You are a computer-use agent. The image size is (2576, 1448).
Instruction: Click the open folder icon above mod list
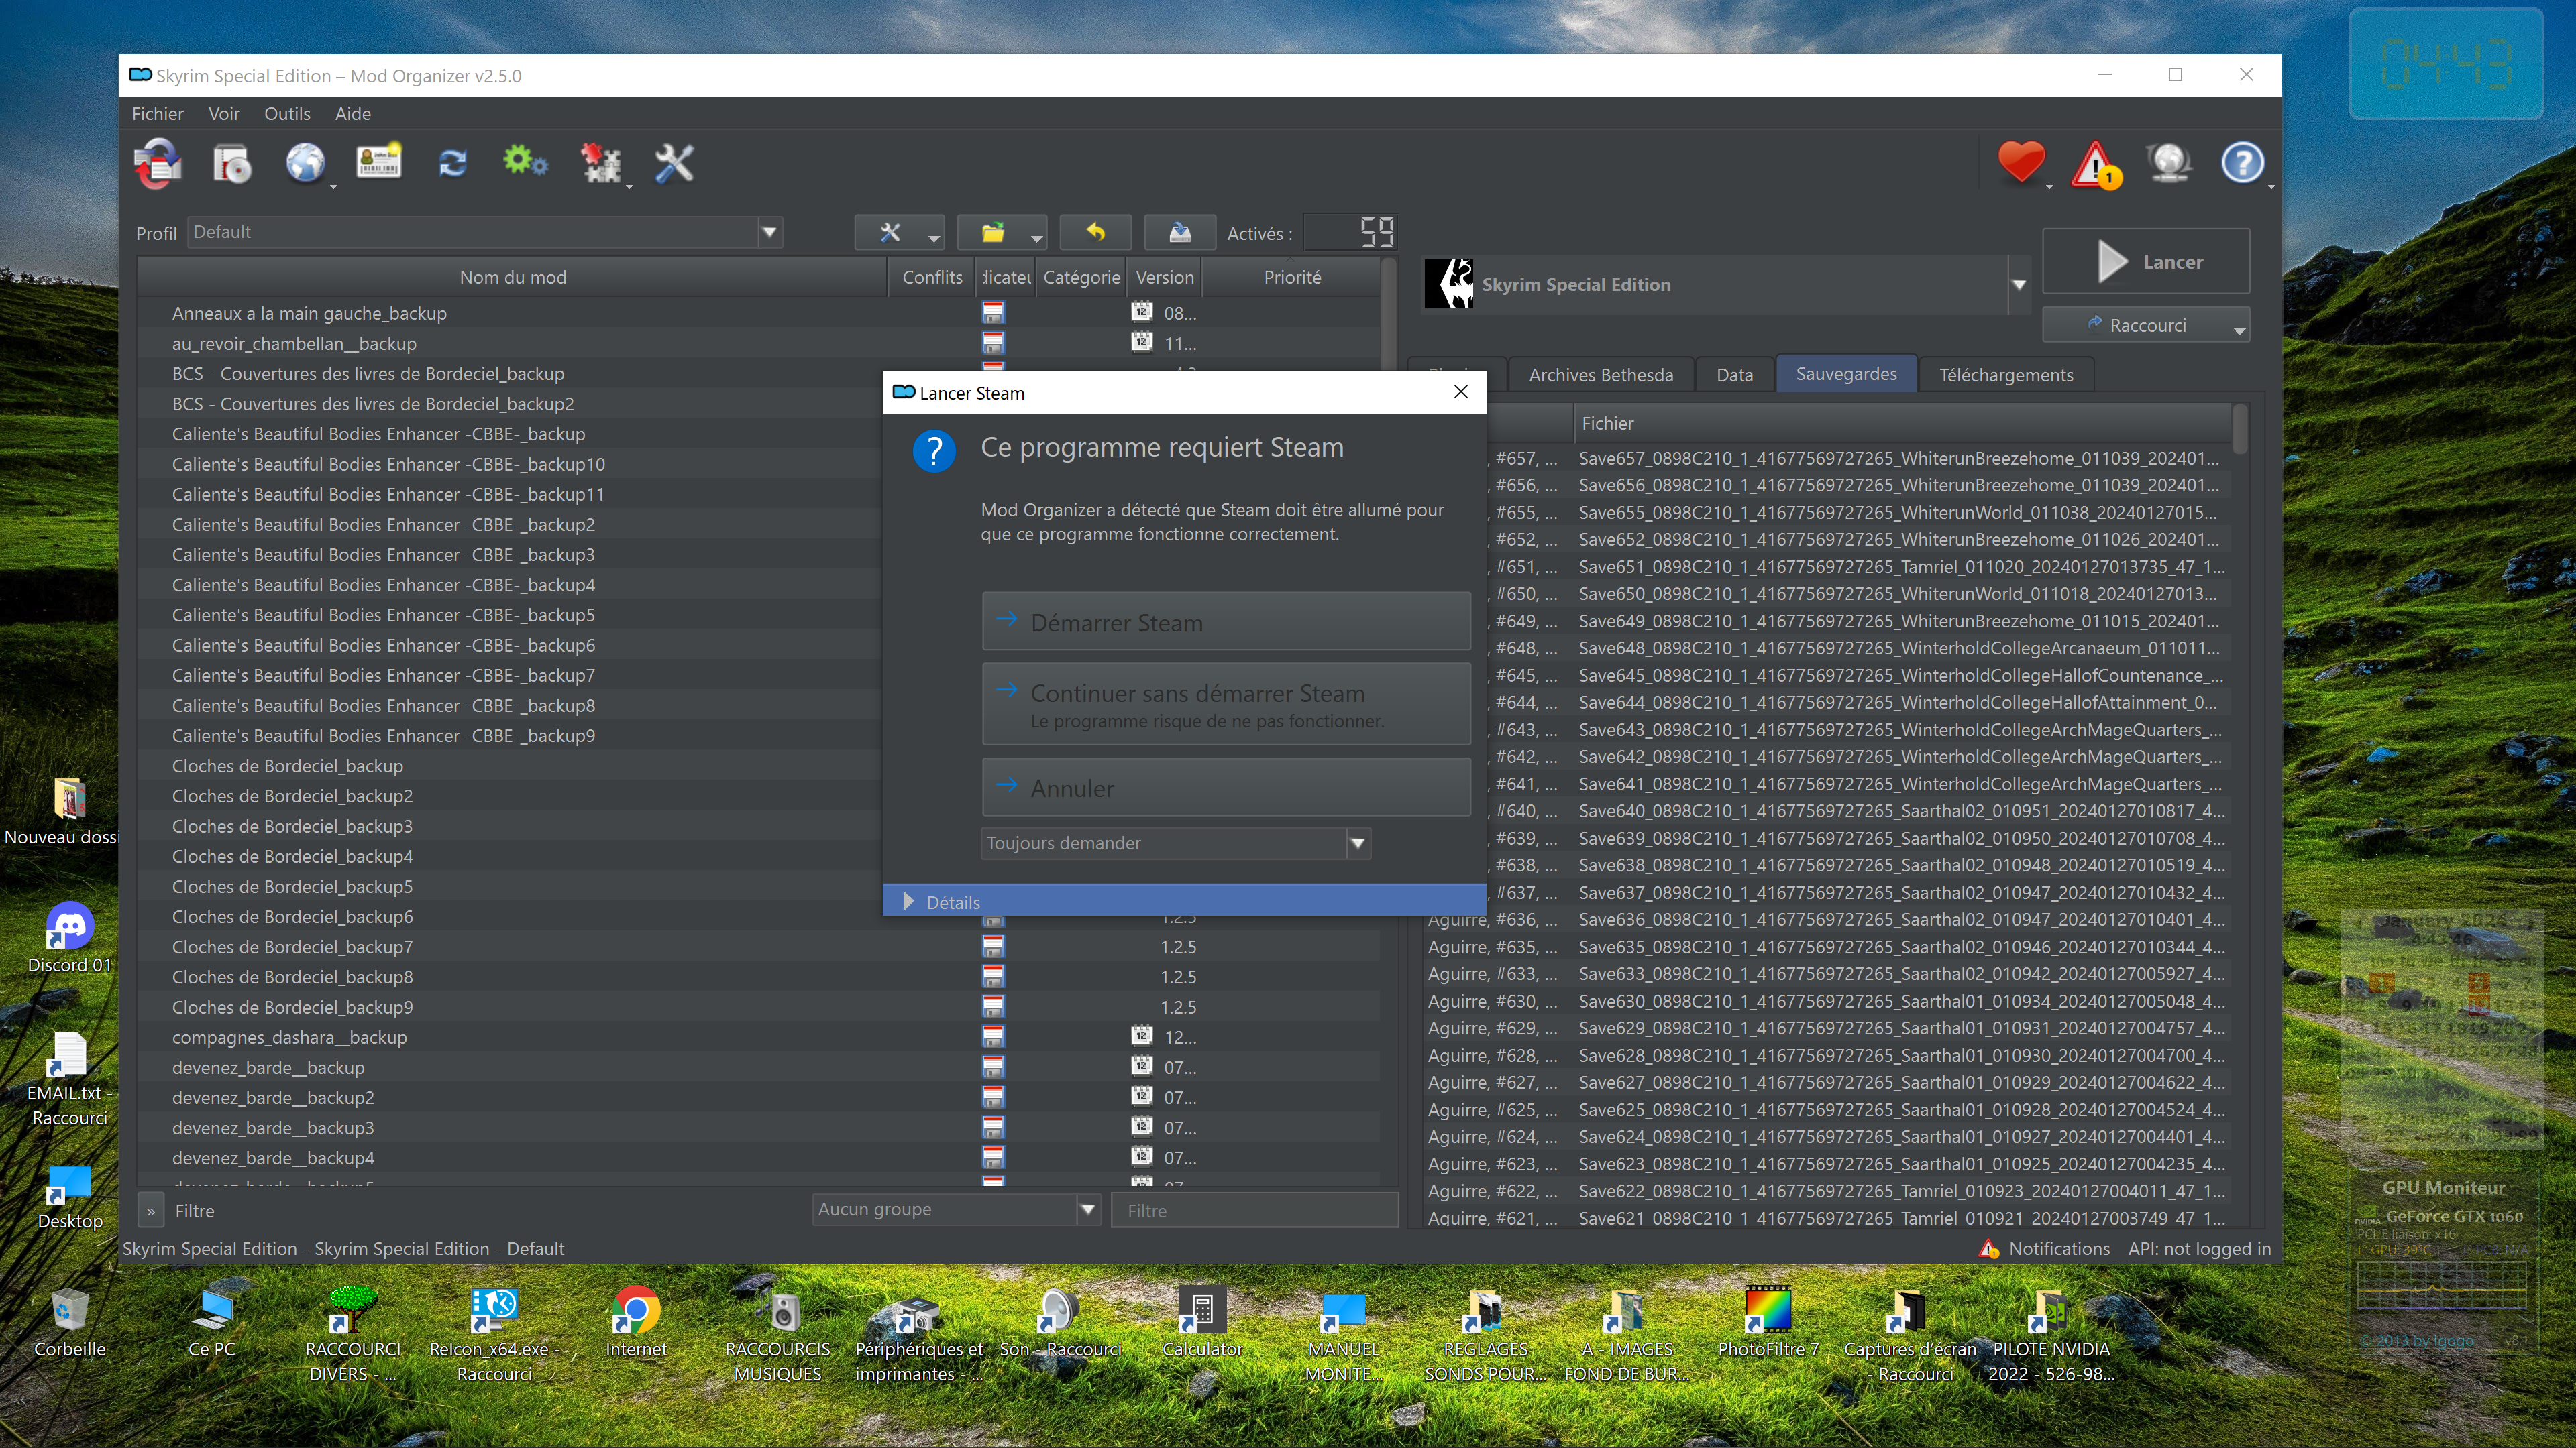(x=992, y=233)
